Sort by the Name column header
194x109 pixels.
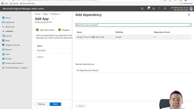point(79,32)
